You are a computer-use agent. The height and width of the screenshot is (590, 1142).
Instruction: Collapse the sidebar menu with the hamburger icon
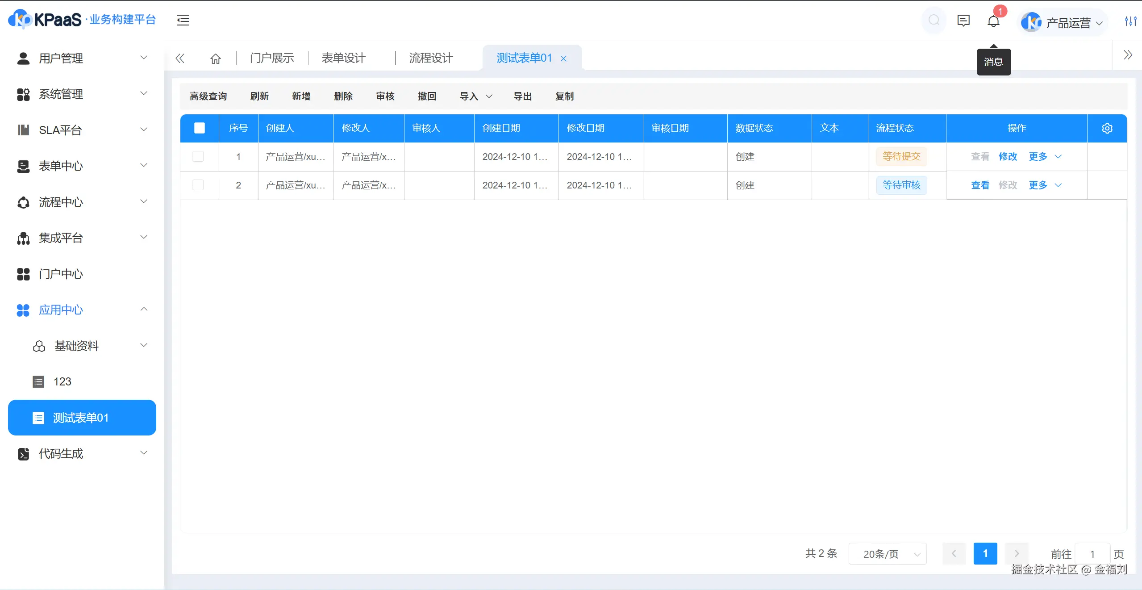click(183, 20)
